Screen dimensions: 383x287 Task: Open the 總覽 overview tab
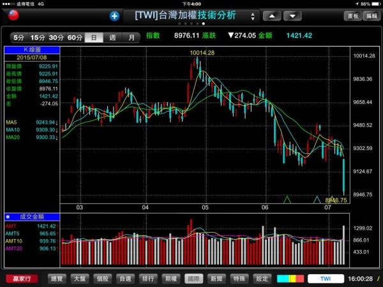click(57, 279)
